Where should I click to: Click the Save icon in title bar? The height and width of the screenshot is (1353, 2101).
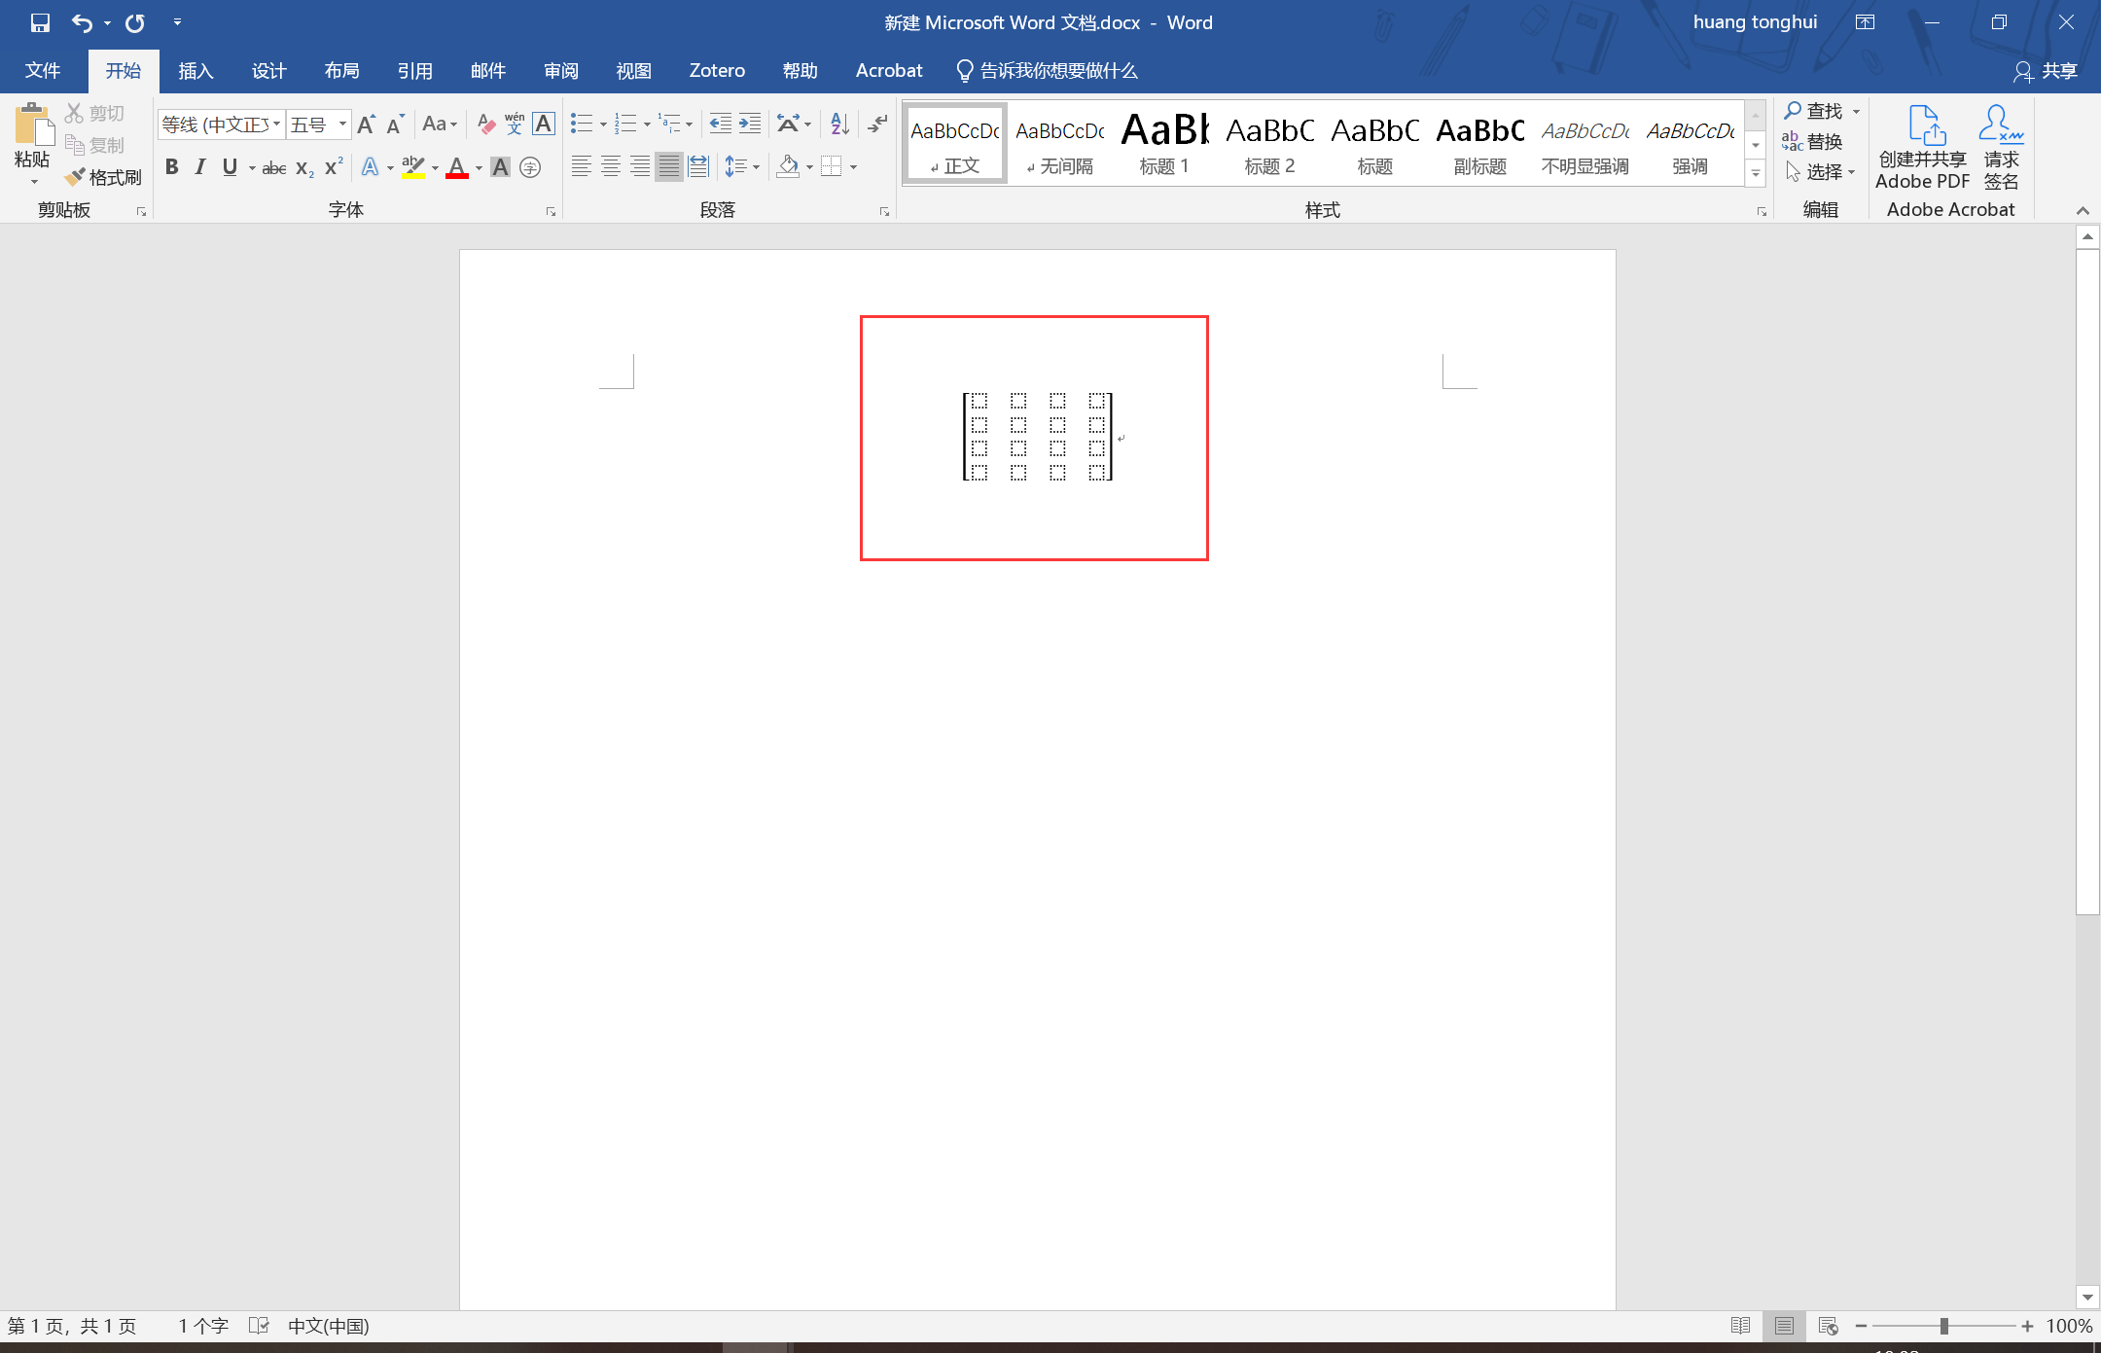[40, 22]
